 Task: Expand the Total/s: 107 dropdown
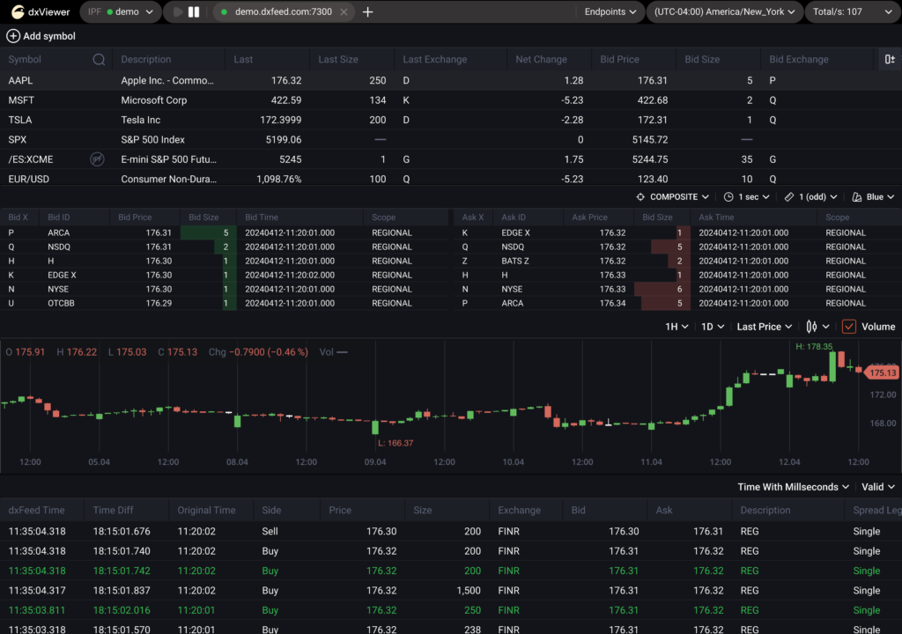(x=852, y=12)
